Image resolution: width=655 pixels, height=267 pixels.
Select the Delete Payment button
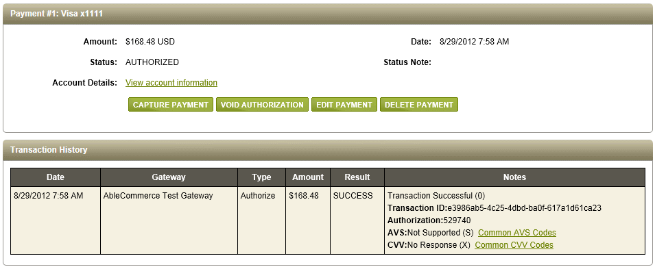(419, 105)
